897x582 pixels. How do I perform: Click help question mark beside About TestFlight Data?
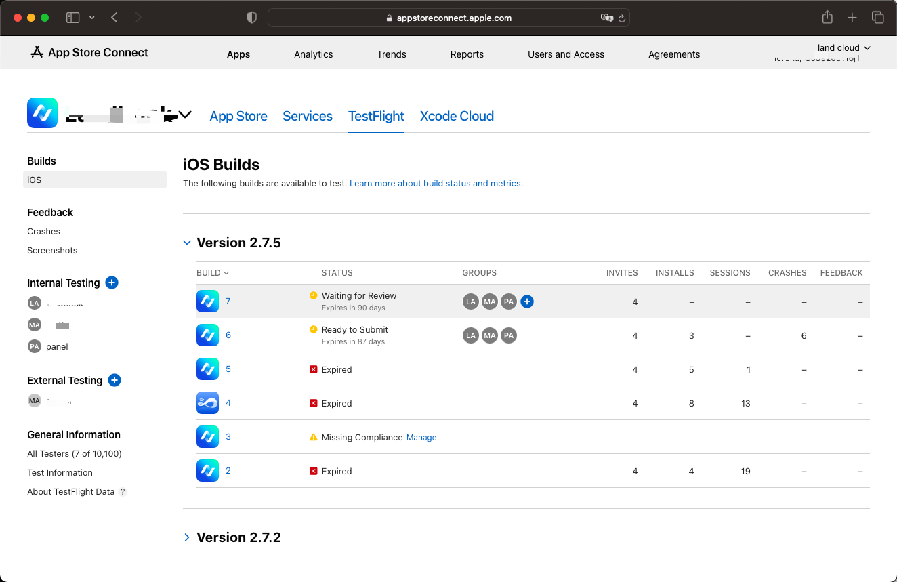point(123,492)
